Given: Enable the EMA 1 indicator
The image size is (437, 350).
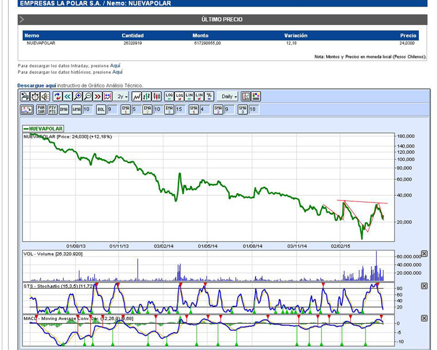Looking at the screenshot, I should point(126,109).
